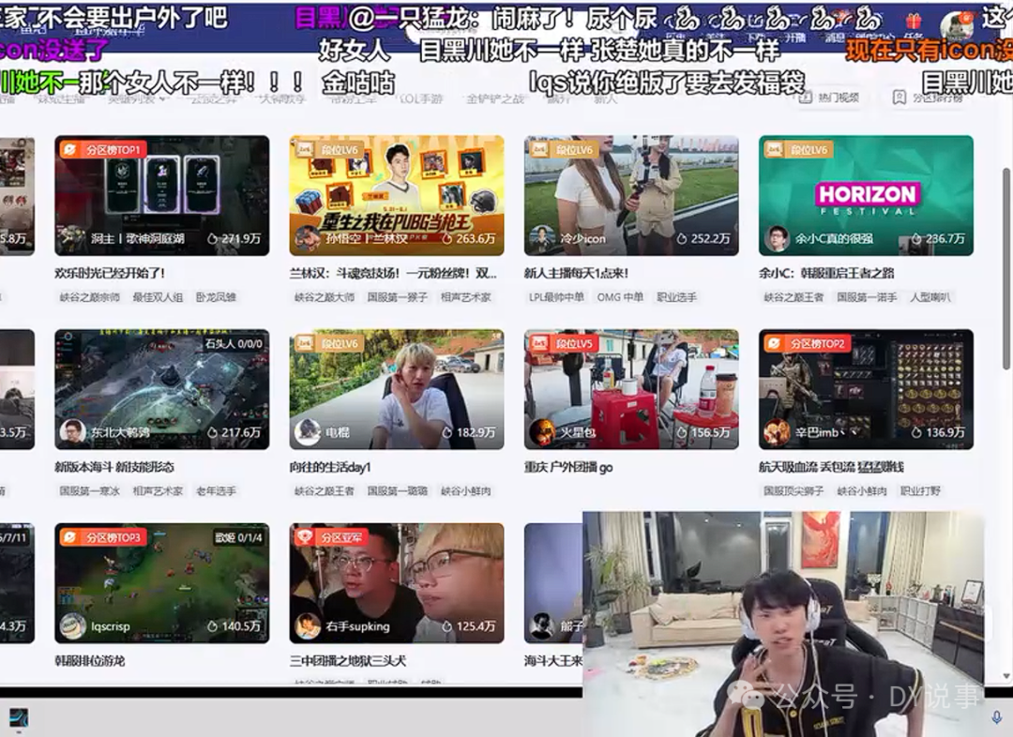Click the 热门视频 icon
1013x737 pixels.
(x=805, y=98)
